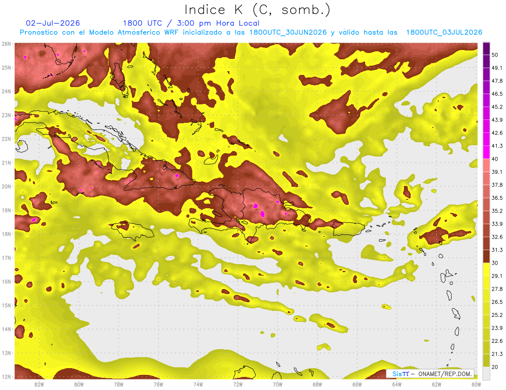Click the latitude label "15N"
Viewport: 506px width, 390px height.
click(x=6, y=305)
